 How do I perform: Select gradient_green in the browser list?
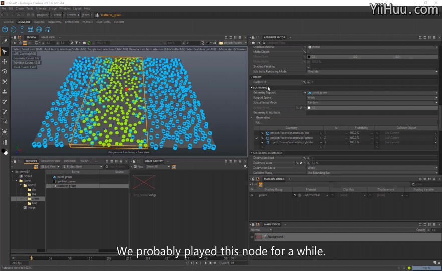66,181
